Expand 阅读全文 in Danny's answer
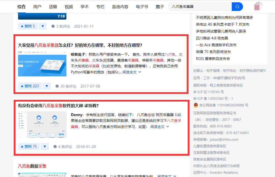Image resolution: width=275 pixels, height=177 pixels. (x=160, y=126)
